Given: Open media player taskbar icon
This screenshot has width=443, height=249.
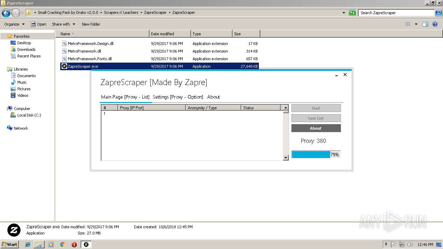Looking at the screenshot, I should point(51,245).
